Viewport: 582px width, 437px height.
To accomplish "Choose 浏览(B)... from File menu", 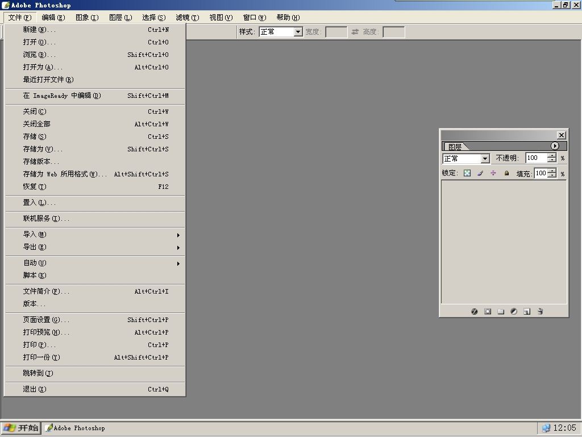I will (95, 55).
